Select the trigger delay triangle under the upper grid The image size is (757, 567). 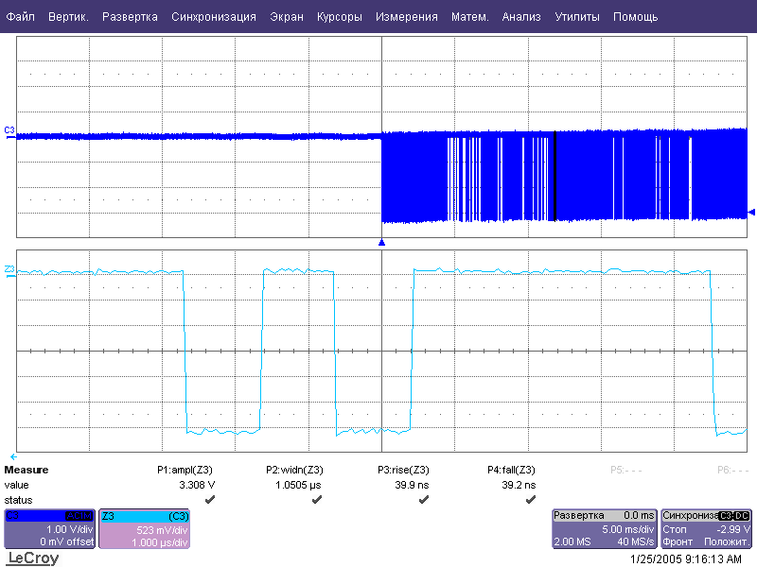pos(381,243)
